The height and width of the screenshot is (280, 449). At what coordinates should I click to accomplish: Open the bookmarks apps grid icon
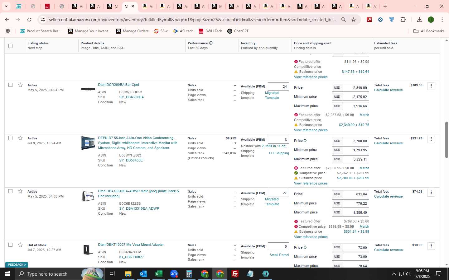pos(8,31)
